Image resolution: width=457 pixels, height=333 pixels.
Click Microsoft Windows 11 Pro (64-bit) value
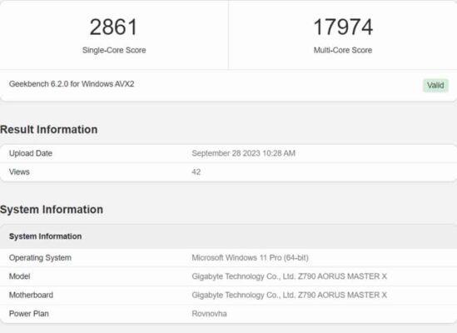coord(250,258)
